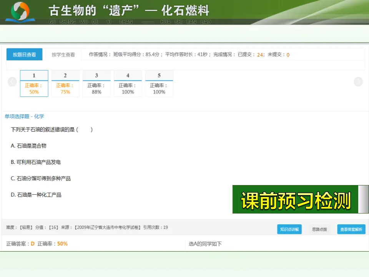Select the 按题目查看 tab
This screenshot has height=277, width=369.
25,54
